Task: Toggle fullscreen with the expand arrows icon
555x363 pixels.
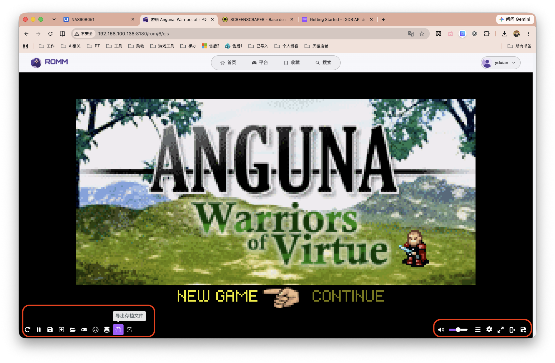Action: point(501,330)
